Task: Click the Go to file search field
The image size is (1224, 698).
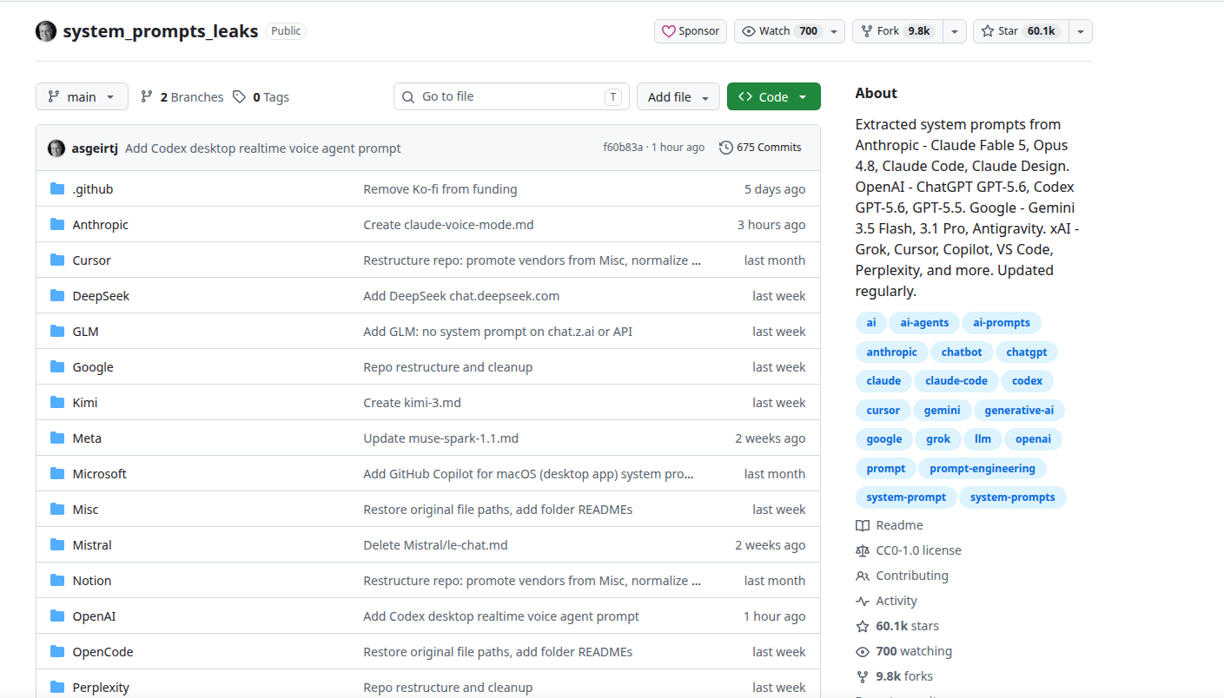Action: click(512, 96)
